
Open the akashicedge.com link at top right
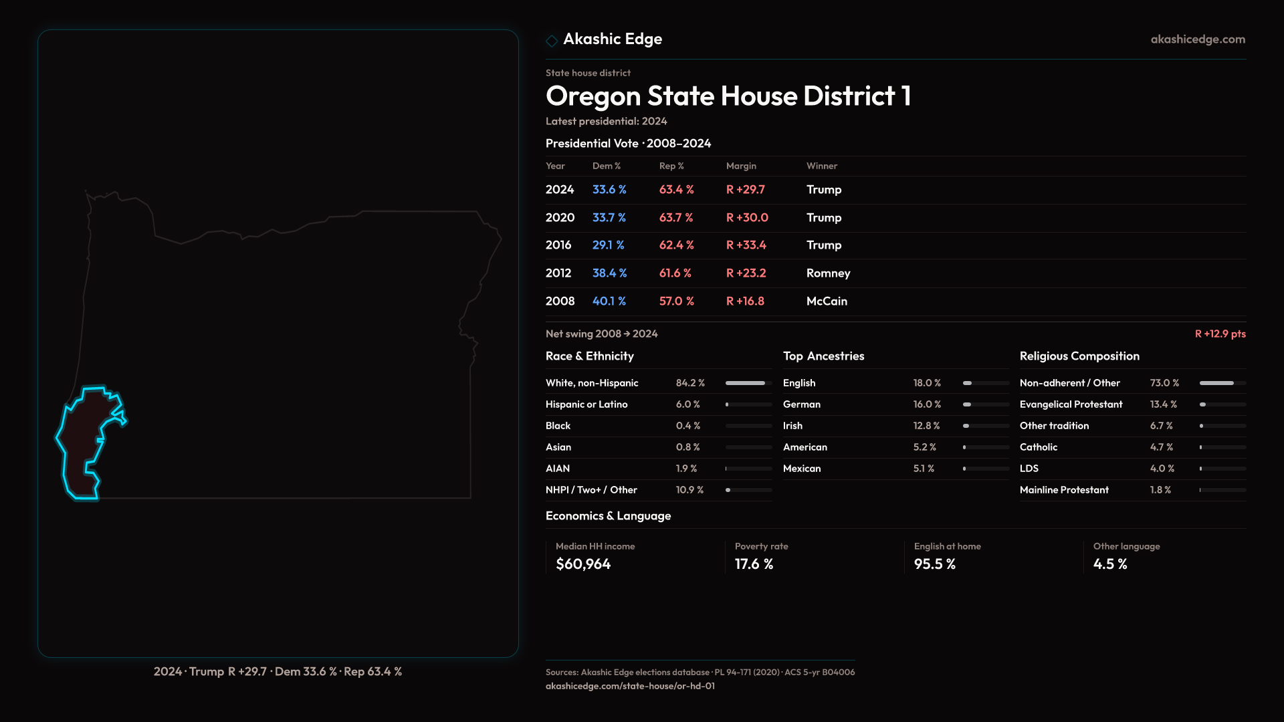1198,39
